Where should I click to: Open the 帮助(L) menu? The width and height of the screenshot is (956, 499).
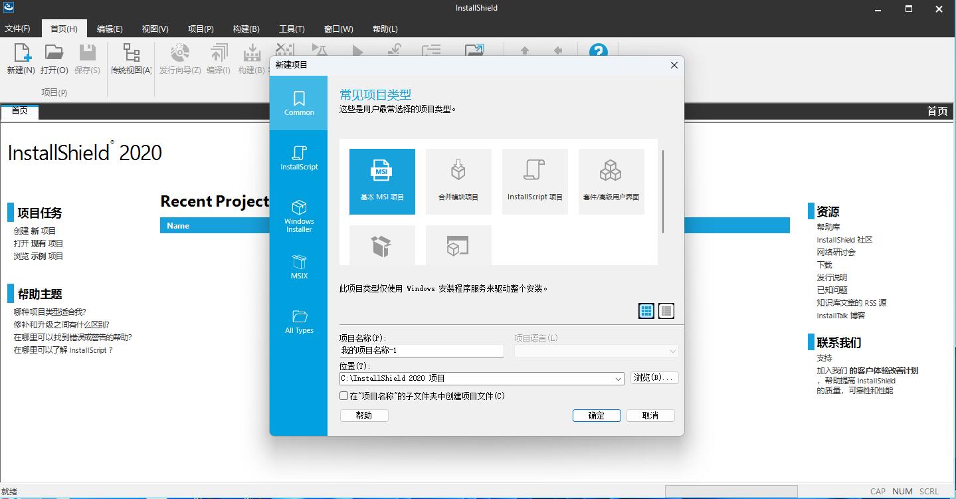385,29
